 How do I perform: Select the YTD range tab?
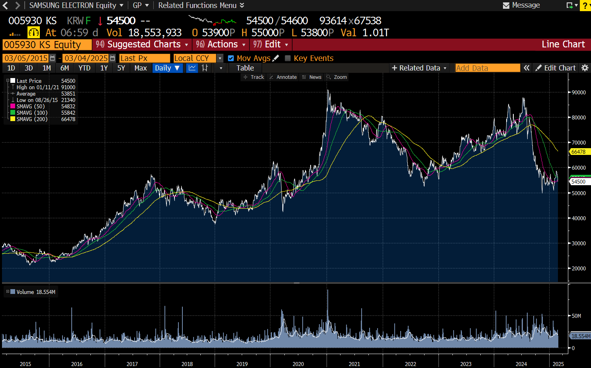tap(84, 68)
